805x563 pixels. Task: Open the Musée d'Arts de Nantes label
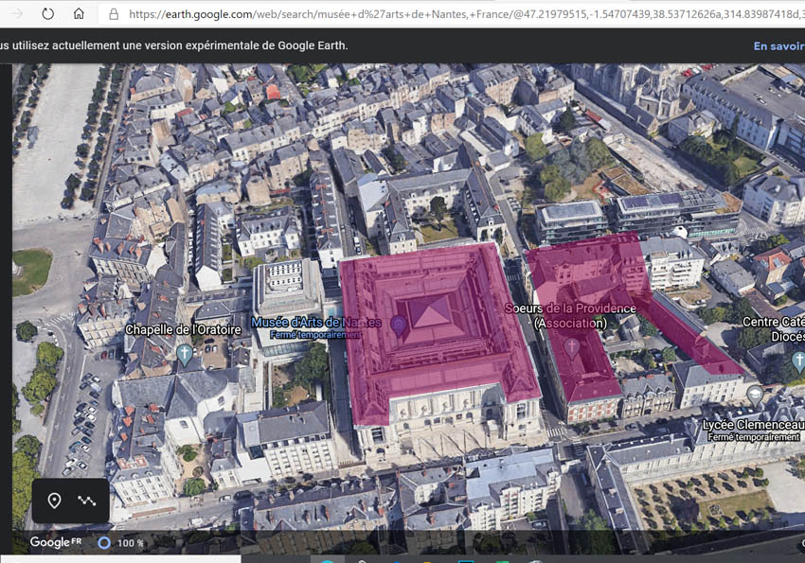pos(315,323)
